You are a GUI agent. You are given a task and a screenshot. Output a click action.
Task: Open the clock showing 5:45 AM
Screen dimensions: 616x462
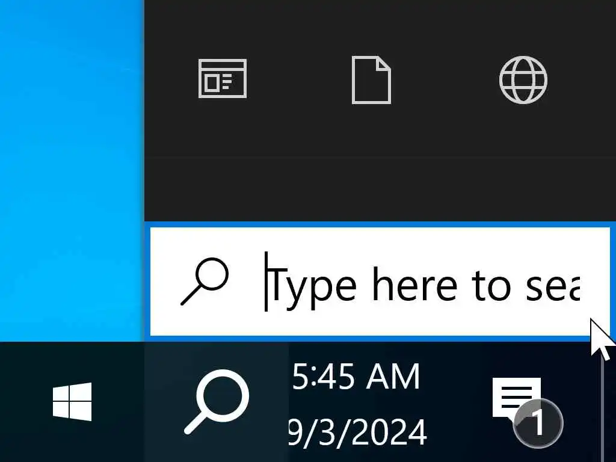tap(356, 377)
